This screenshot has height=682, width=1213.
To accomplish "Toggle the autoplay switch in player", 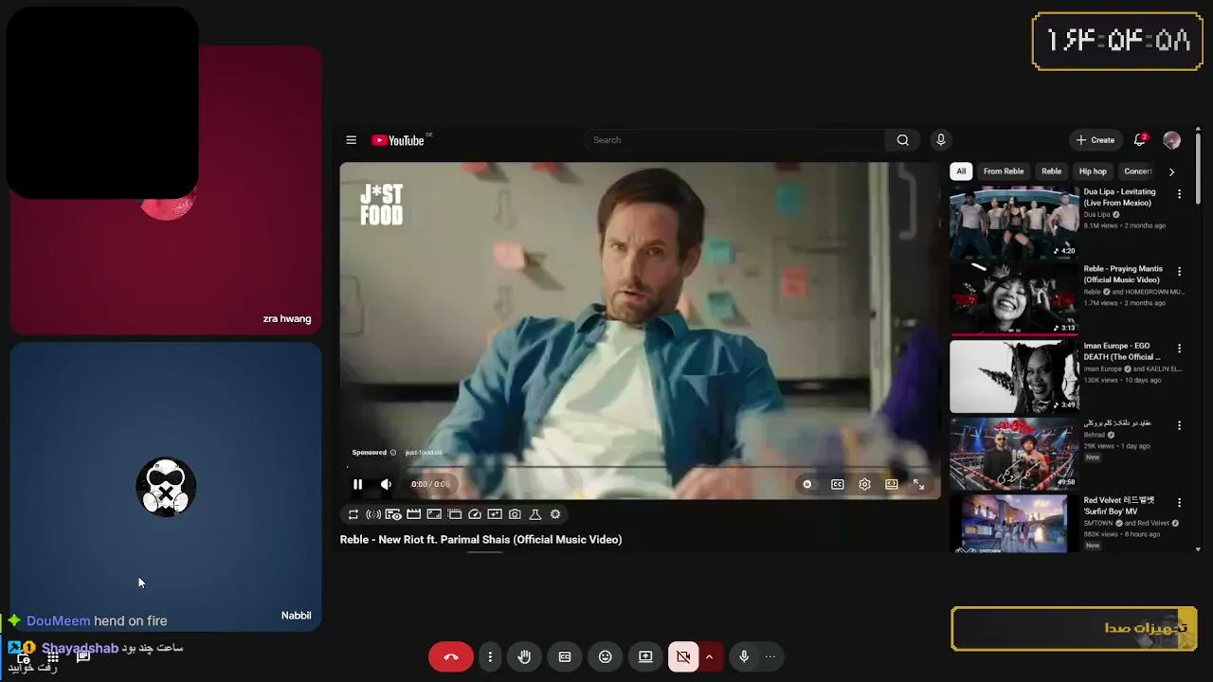I will click(807, 484).
